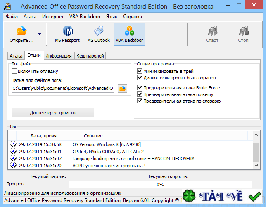Screen dimensions: 266x207
Task: Click the 'Версия 6.01' status bar text
Action: 136,200
